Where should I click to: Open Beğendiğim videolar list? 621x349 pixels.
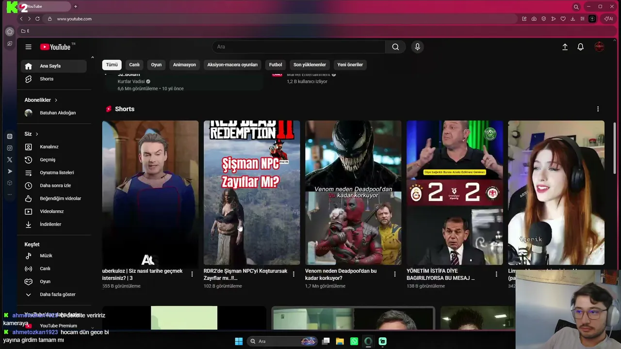tap(53, 199)
